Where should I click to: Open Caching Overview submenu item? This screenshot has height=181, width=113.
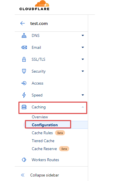coord(40,117)
